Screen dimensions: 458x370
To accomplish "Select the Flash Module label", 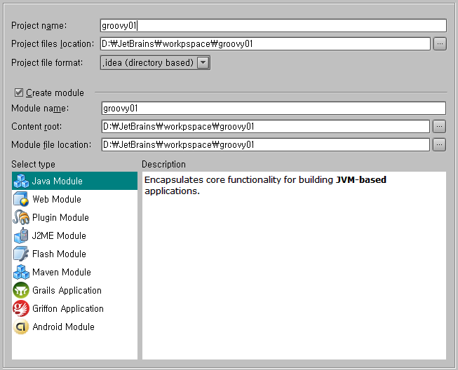I will tap(59, 254).
